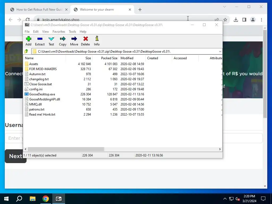Click the 7z logo in window title bar

tap(27, 25)
